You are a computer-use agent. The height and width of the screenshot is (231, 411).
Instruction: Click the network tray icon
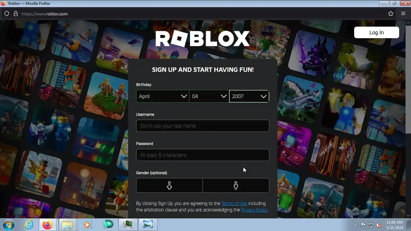[x=371, y=225]
